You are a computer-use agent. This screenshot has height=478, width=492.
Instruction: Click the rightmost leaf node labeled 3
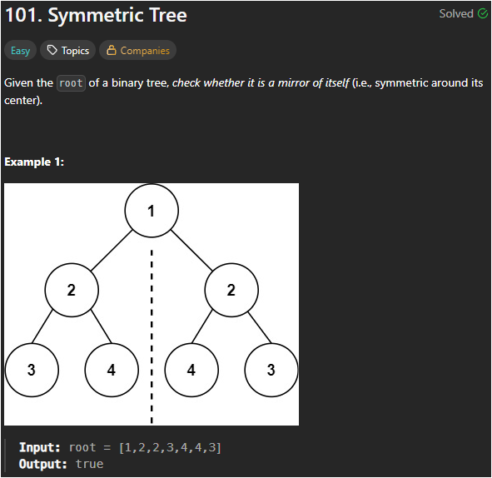(271, 370)
